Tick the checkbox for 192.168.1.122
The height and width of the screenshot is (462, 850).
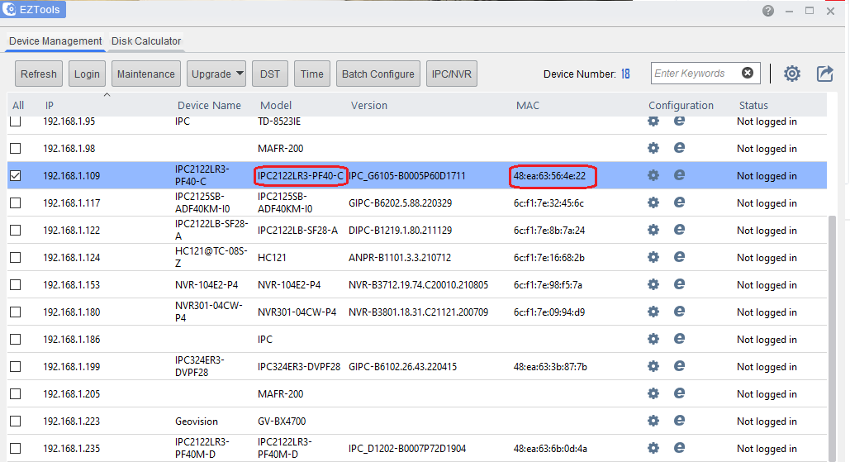(x=16, y=230)
